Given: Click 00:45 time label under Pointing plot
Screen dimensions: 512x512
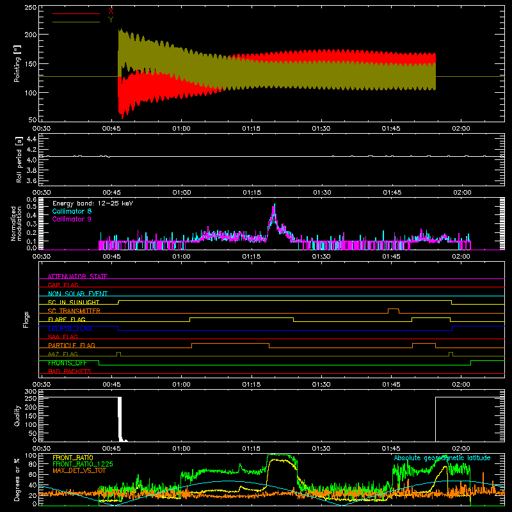Looking at the screenshot, I should tap(111, 129).
